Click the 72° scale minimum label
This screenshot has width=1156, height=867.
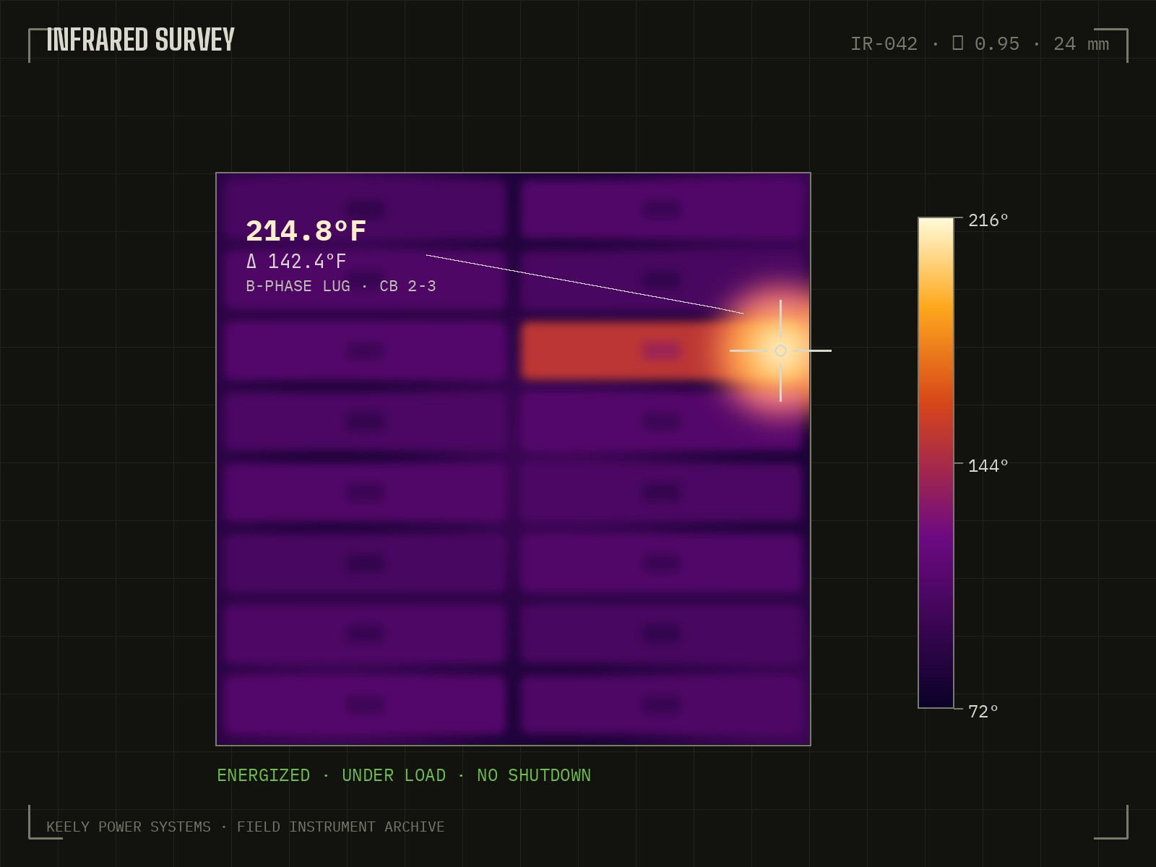pos(983,712)
